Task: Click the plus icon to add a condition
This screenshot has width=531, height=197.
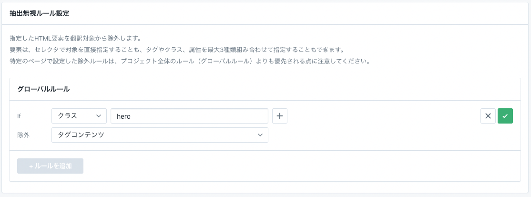Action: (x=280, y=116)
